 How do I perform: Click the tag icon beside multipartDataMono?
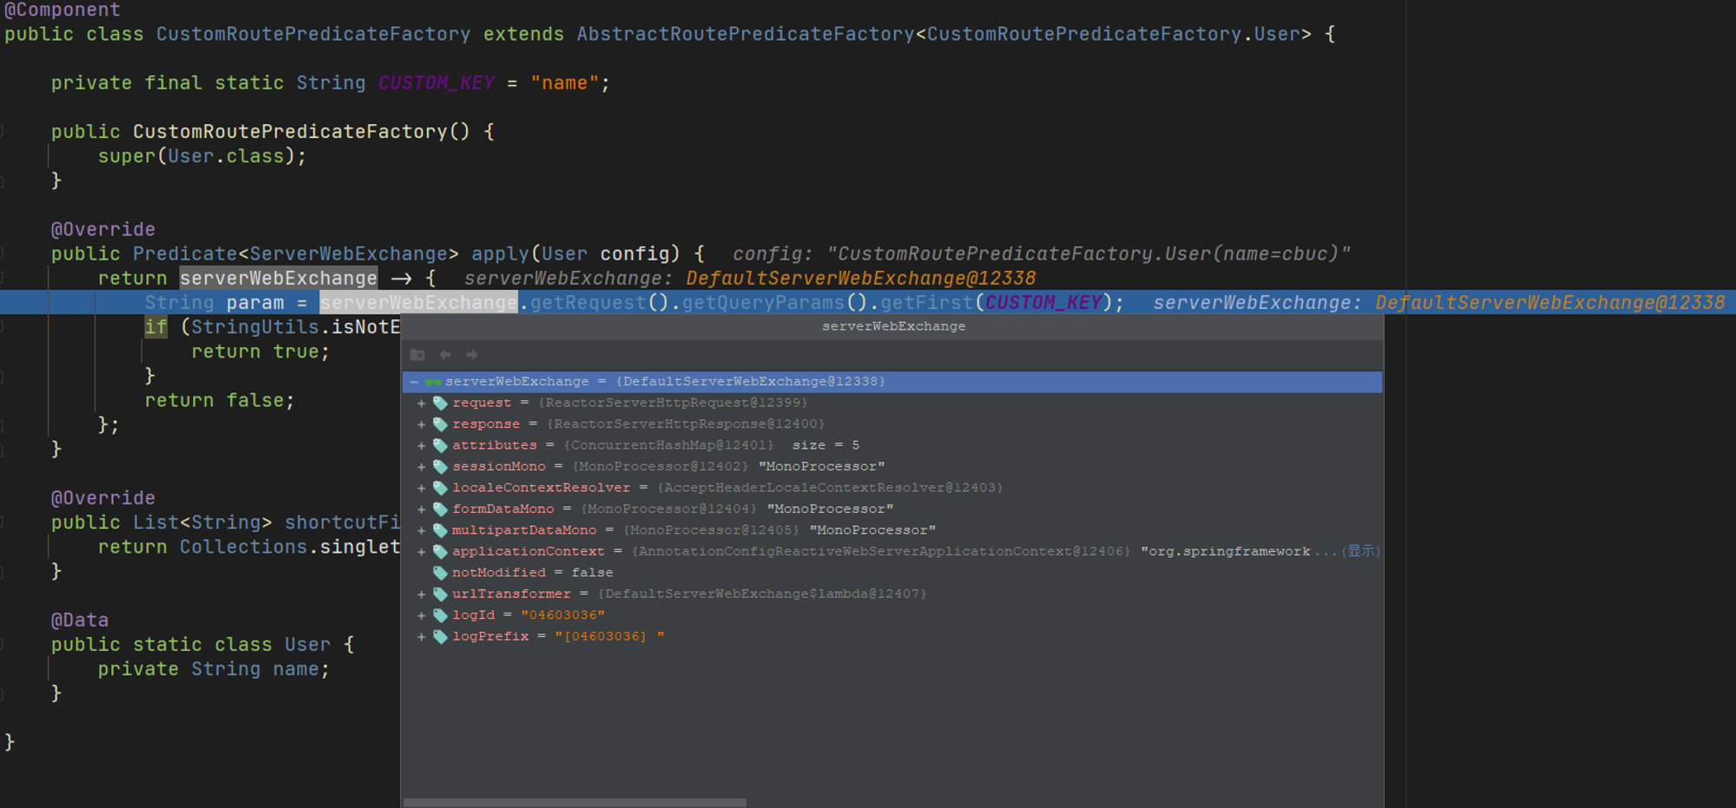(440, 530)
